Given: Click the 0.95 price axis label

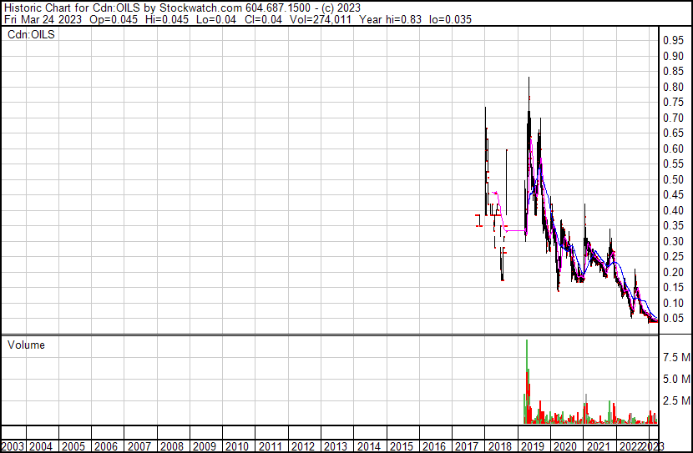Looking at the screenshot, I should click(x=673, y=41).
